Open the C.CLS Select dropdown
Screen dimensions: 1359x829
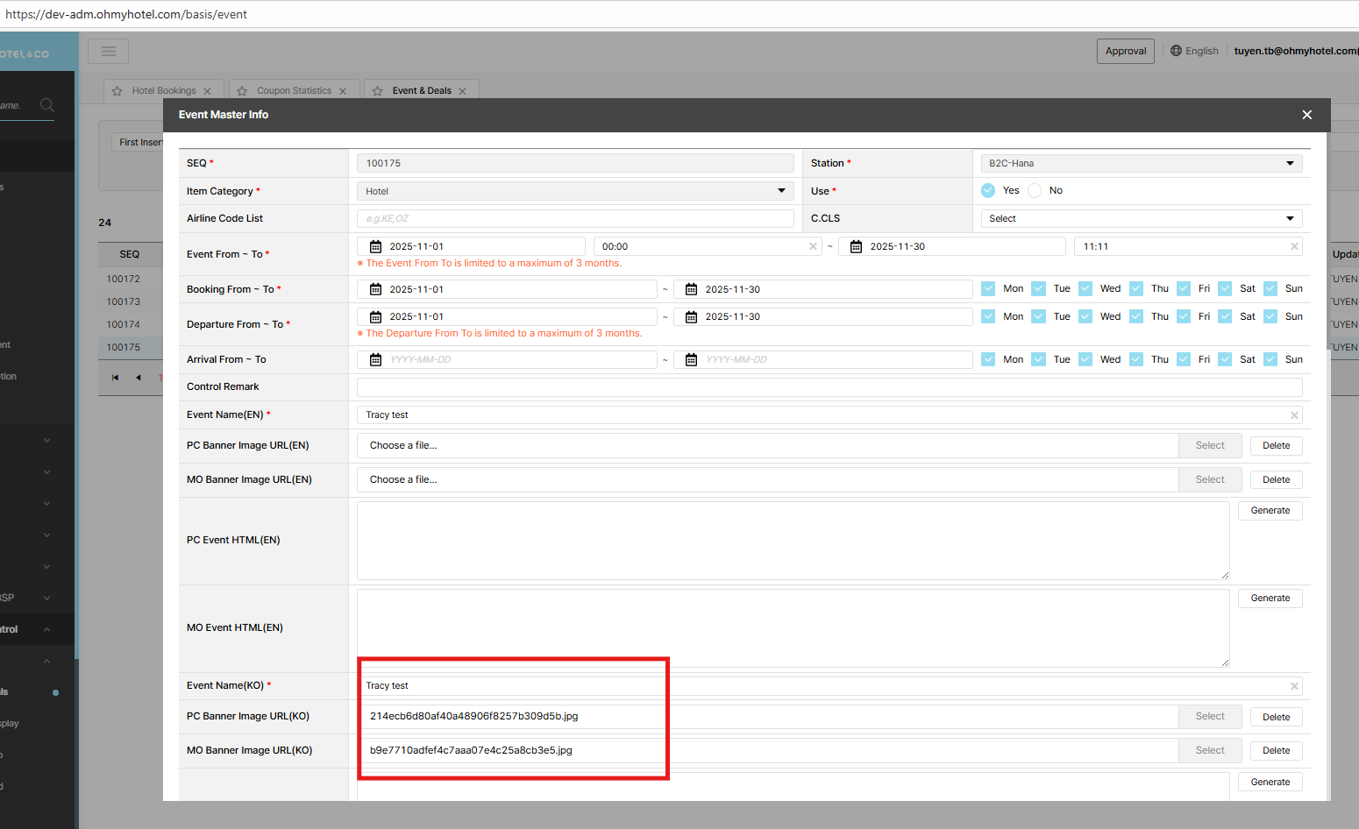(x=1142, y=218)
